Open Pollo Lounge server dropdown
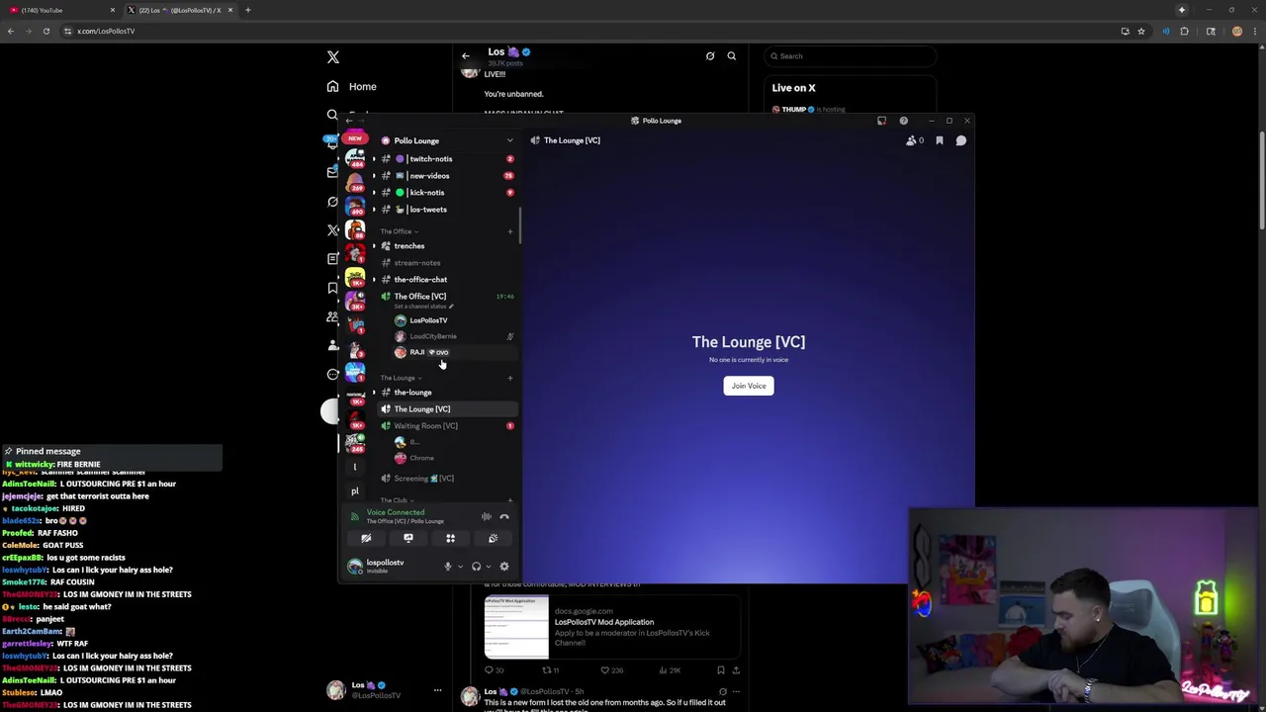 click(509, 140)
